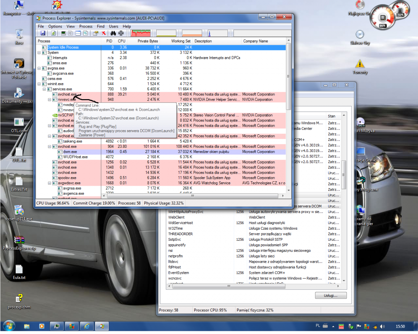The width and height of the screenshot is (418, 334).
Task: Click the CPU usage history graph
Action: coord(141,33)
